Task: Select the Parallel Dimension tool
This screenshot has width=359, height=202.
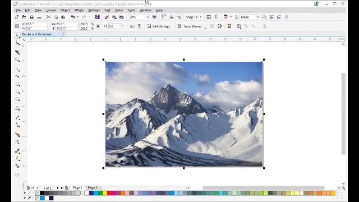Action: [17, 117]
